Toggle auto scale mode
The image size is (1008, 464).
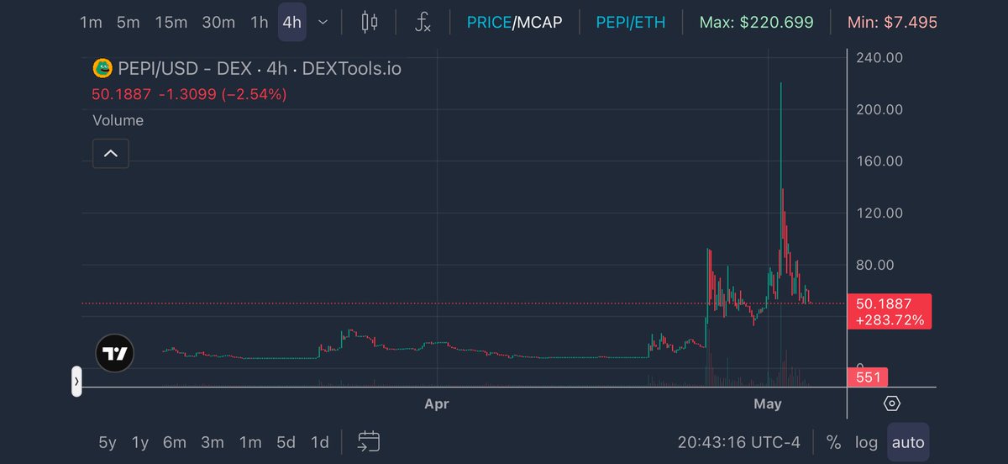pos(908,441)
